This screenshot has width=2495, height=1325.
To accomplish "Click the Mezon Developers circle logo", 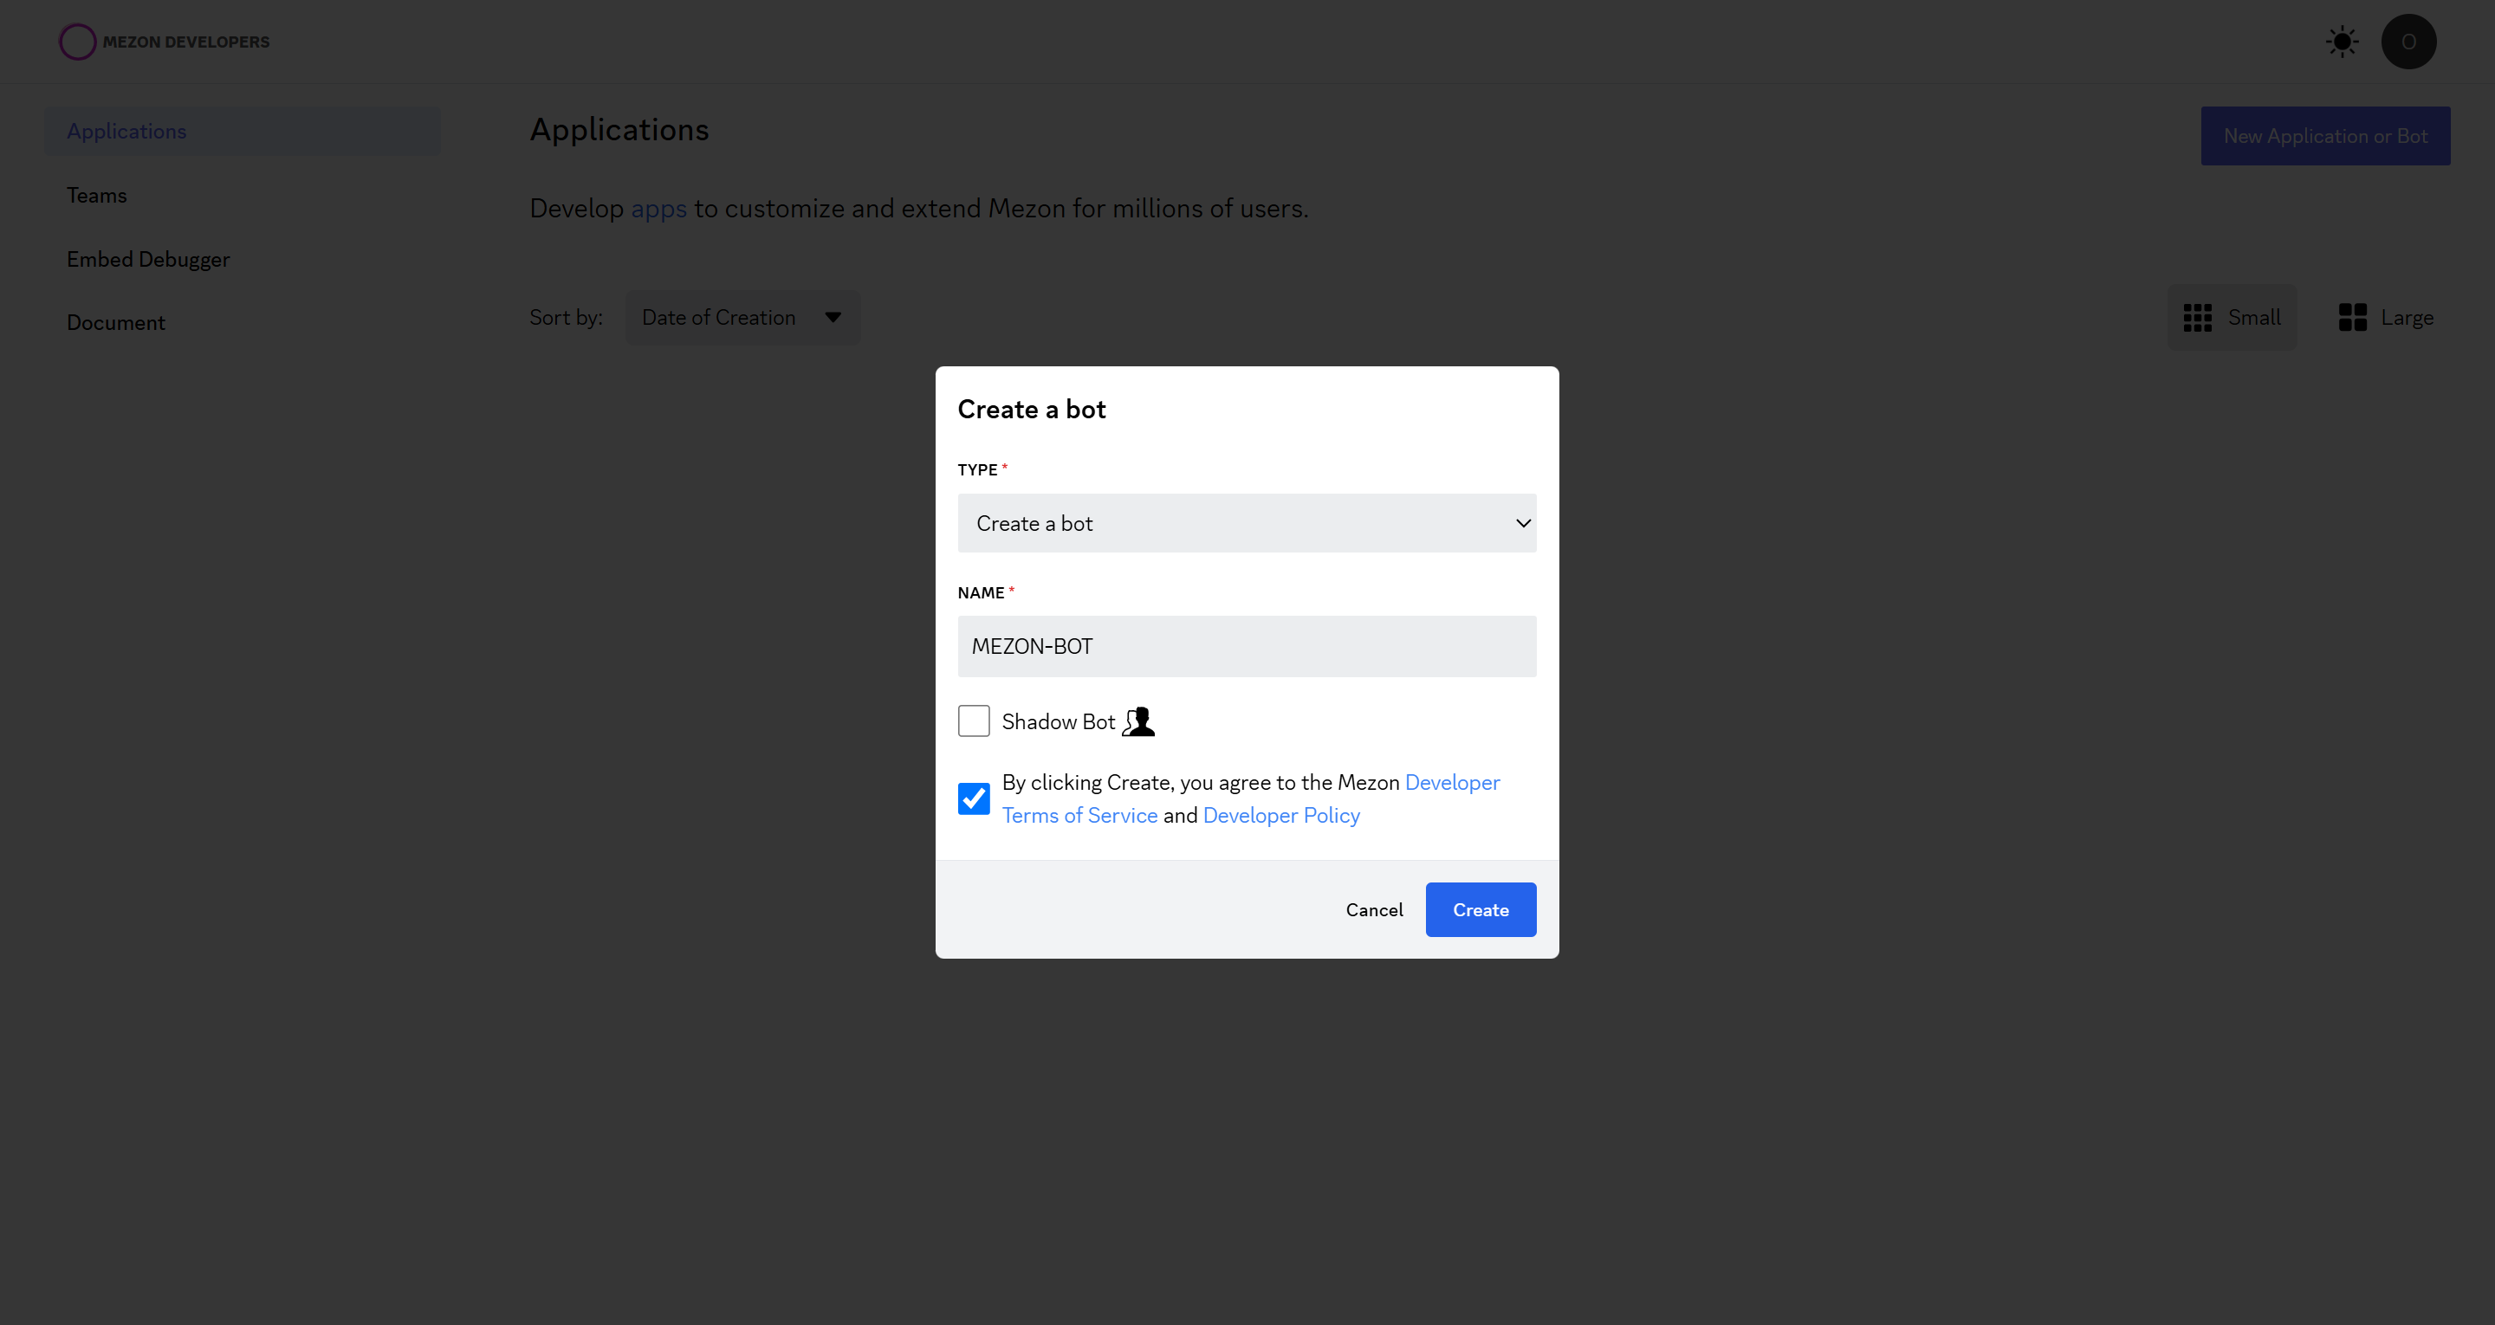I will point(77,42).
